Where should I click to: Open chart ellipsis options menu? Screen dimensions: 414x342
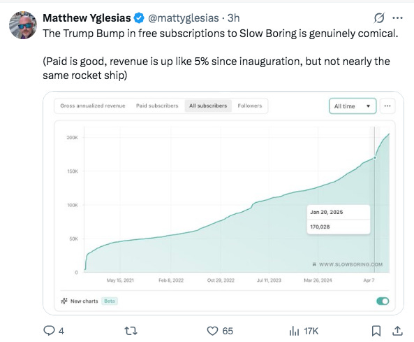pyautogui.click(x=387, y=106)
